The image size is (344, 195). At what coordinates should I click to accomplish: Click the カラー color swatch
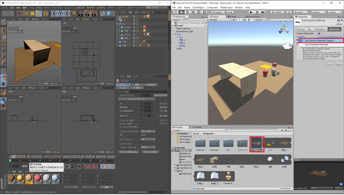pos(143,134)
